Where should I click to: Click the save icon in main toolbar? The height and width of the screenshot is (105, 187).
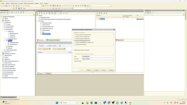6,6
